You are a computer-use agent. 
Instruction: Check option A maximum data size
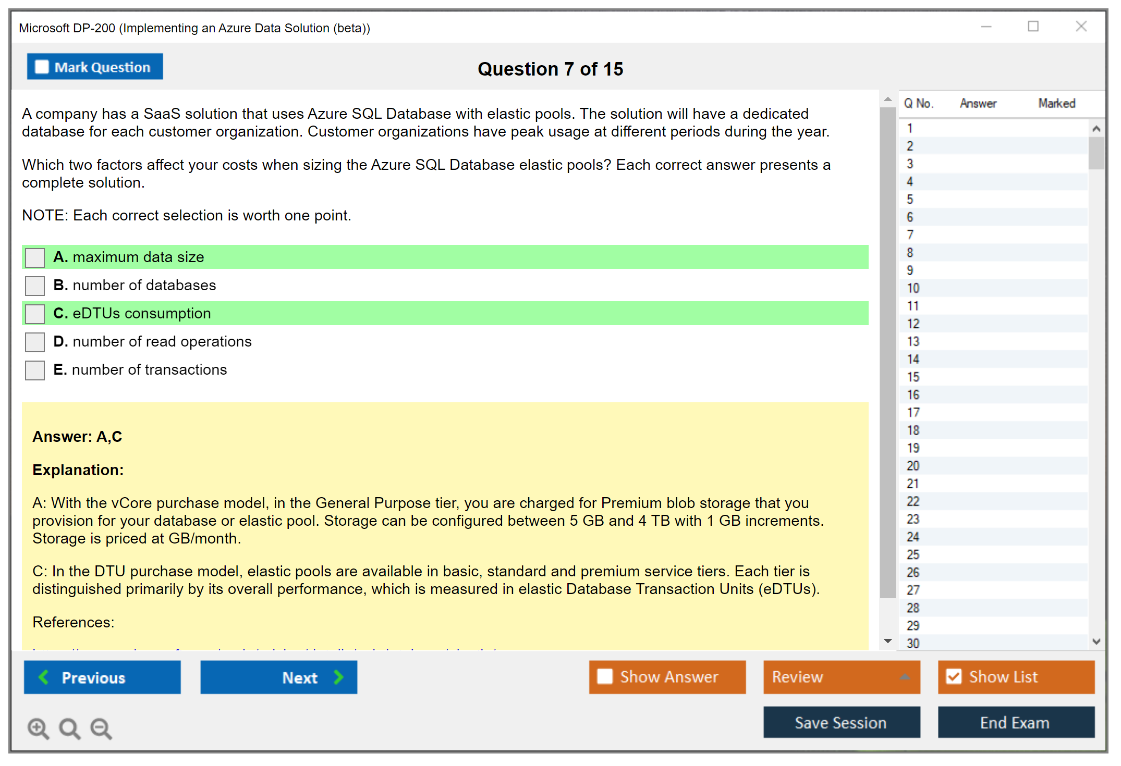tap(35, 257)
